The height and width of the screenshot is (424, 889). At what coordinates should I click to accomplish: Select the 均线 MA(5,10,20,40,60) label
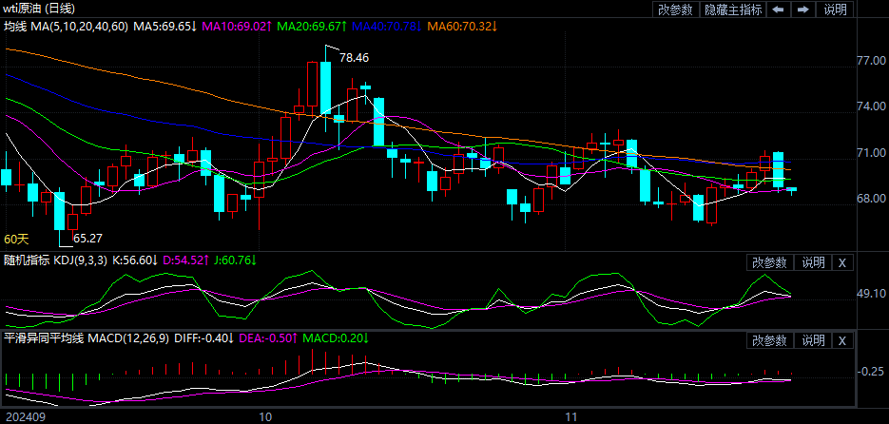coord(67,26)
